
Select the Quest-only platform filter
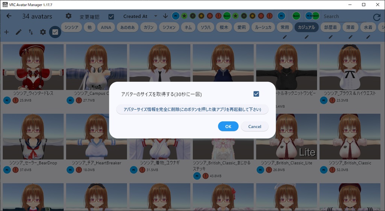pos(296,16)
